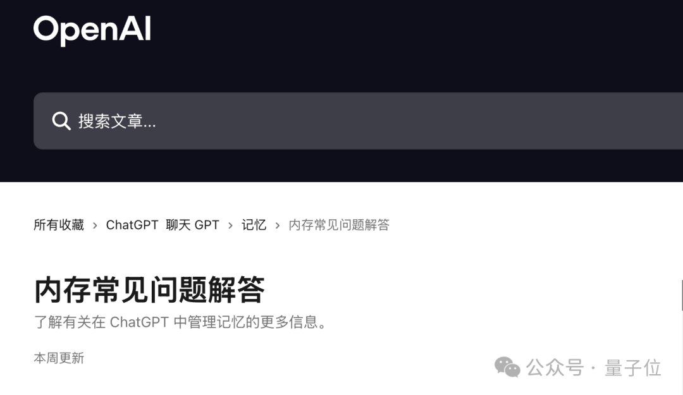Viewport: 683px width, 395px height.
Task: Click the chevron right after 记忆
Action: tap(278, 225)
